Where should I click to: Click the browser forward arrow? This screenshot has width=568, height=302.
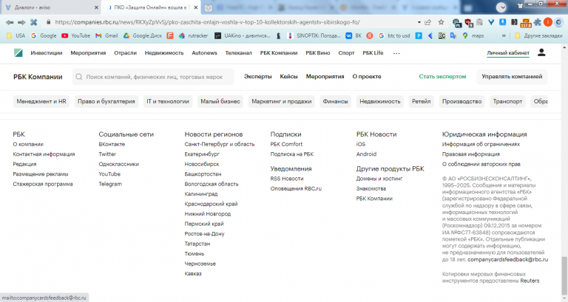coord(21,22)
